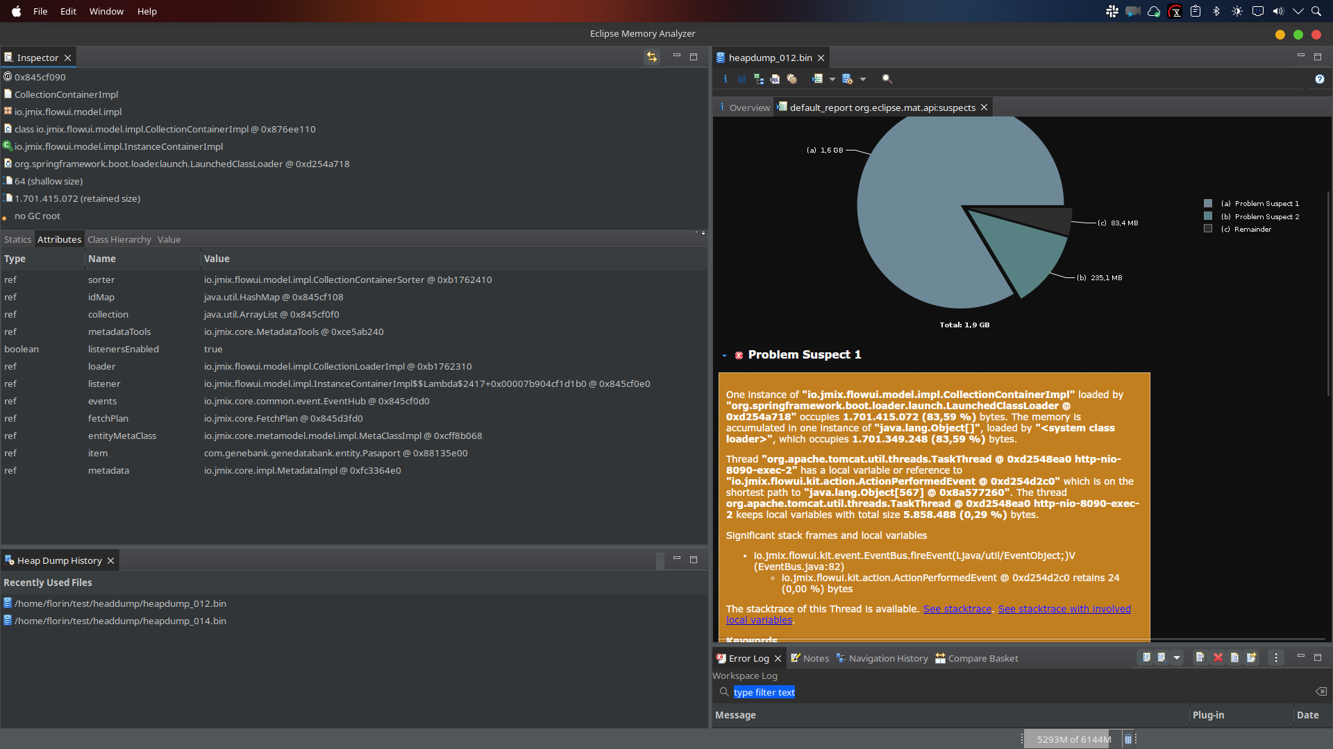Viewport: 1333px width, 749px height.
Task: Maximize the Heap Dump History panel
Action: [694, 559]
